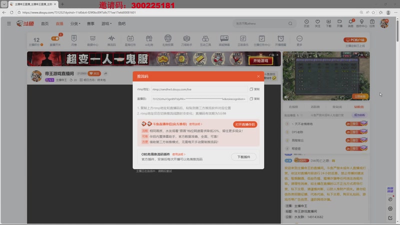Screen dimensions: 400x225
Task: Click the edit feedback icon at bottom right
Action: point(390,218)
